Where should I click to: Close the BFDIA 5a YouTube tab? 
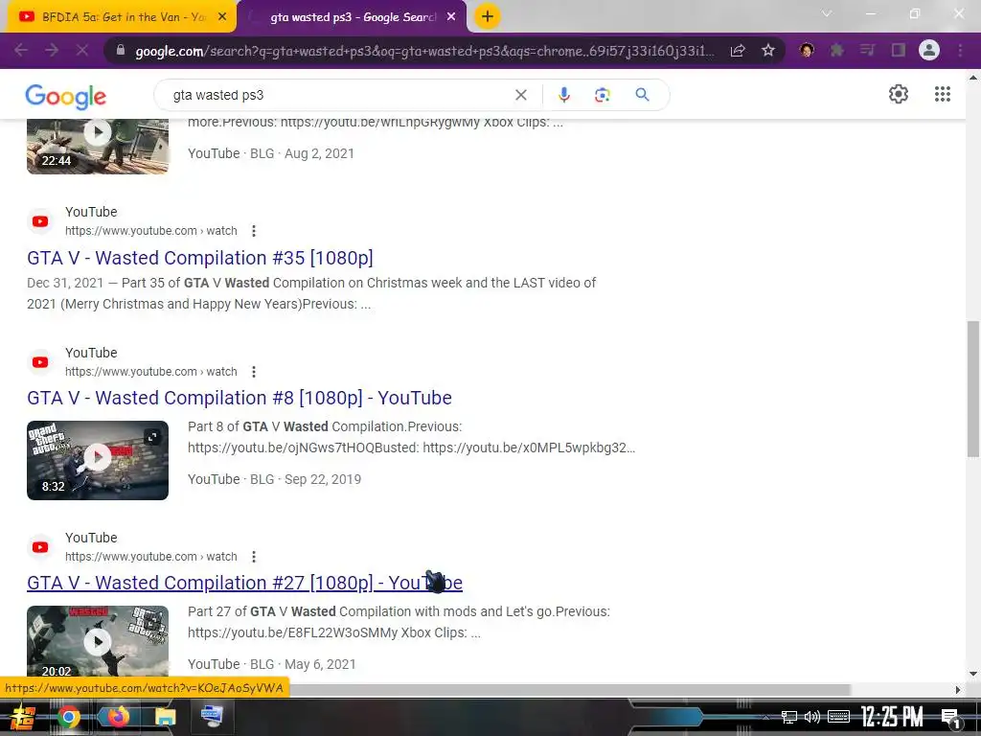click(222, 17)
